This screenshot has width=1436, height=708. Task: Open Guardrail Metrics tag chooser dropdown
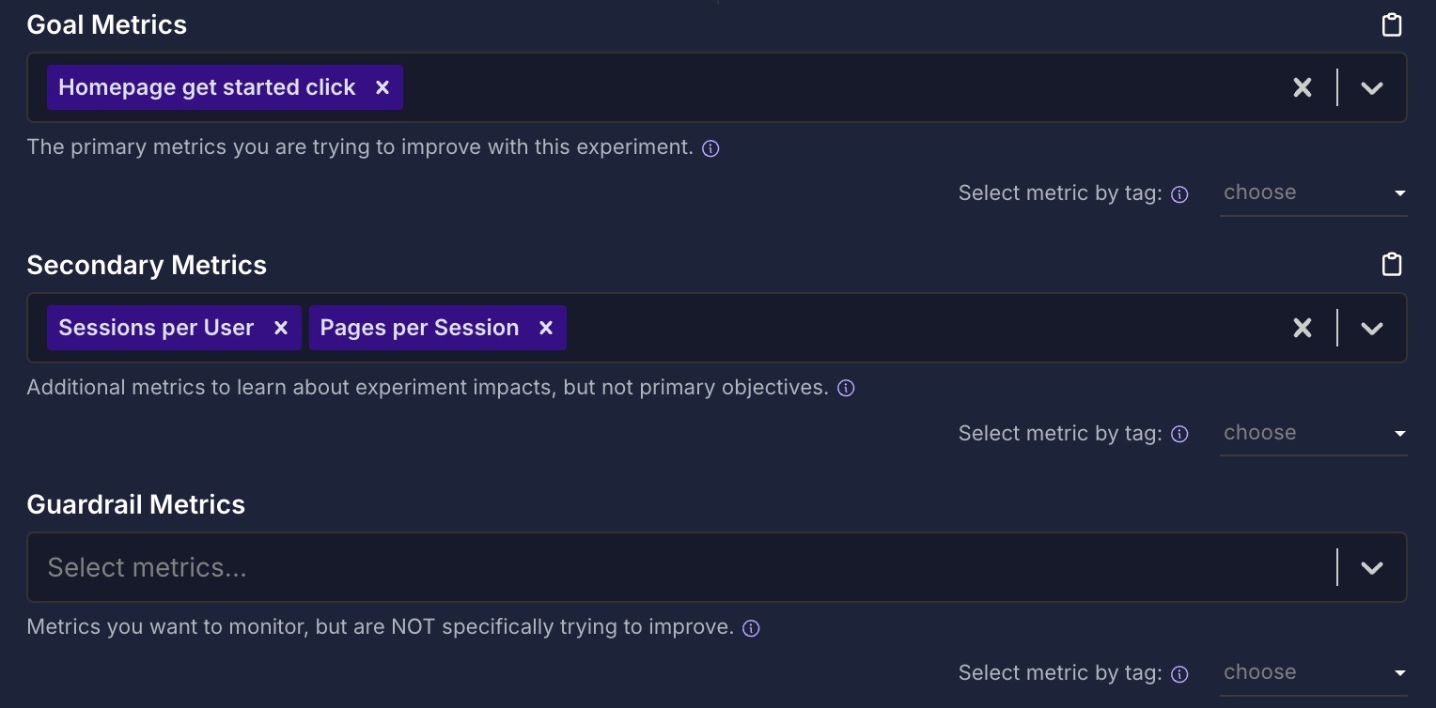click(1313, 672)
